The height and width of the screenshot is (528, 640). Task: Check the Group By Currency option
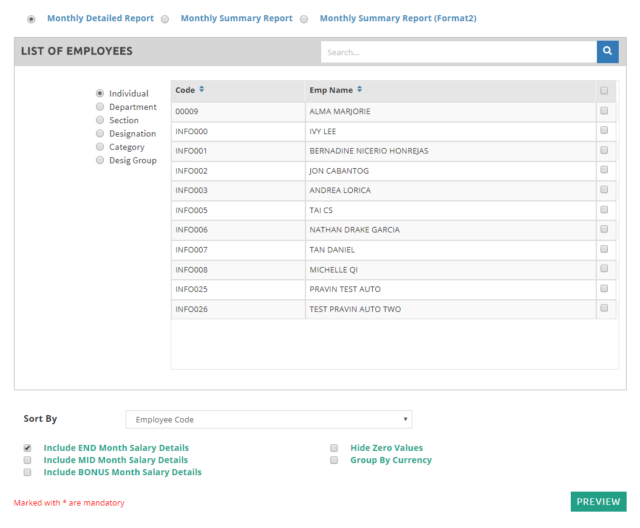coord(334,460)
